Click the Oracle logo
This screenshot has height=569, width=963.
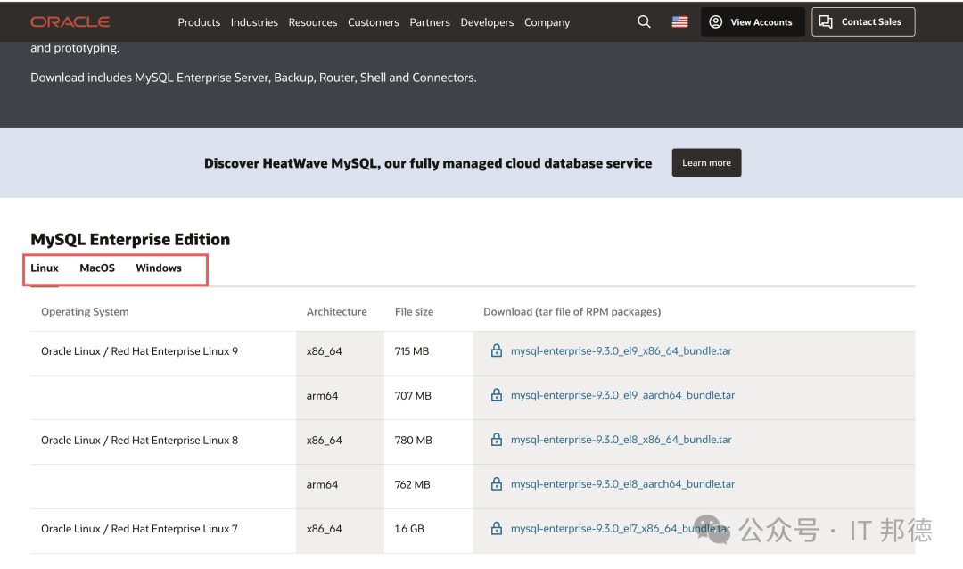click(x=70, y=22)
